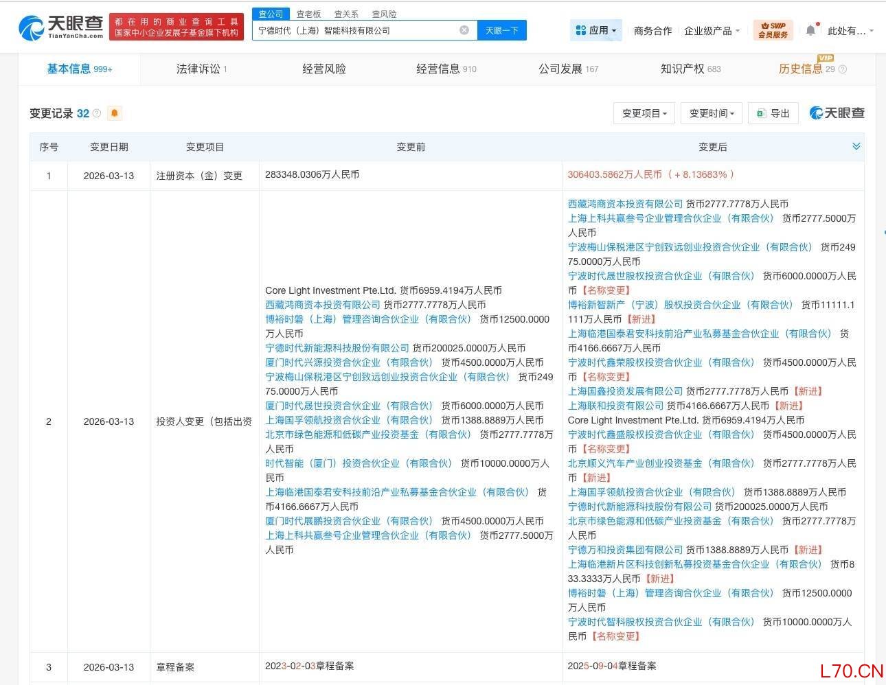Expand the 变更时间 filter dropdown
Viewport: 886px width, 685px height.
(x=712, y=113)
